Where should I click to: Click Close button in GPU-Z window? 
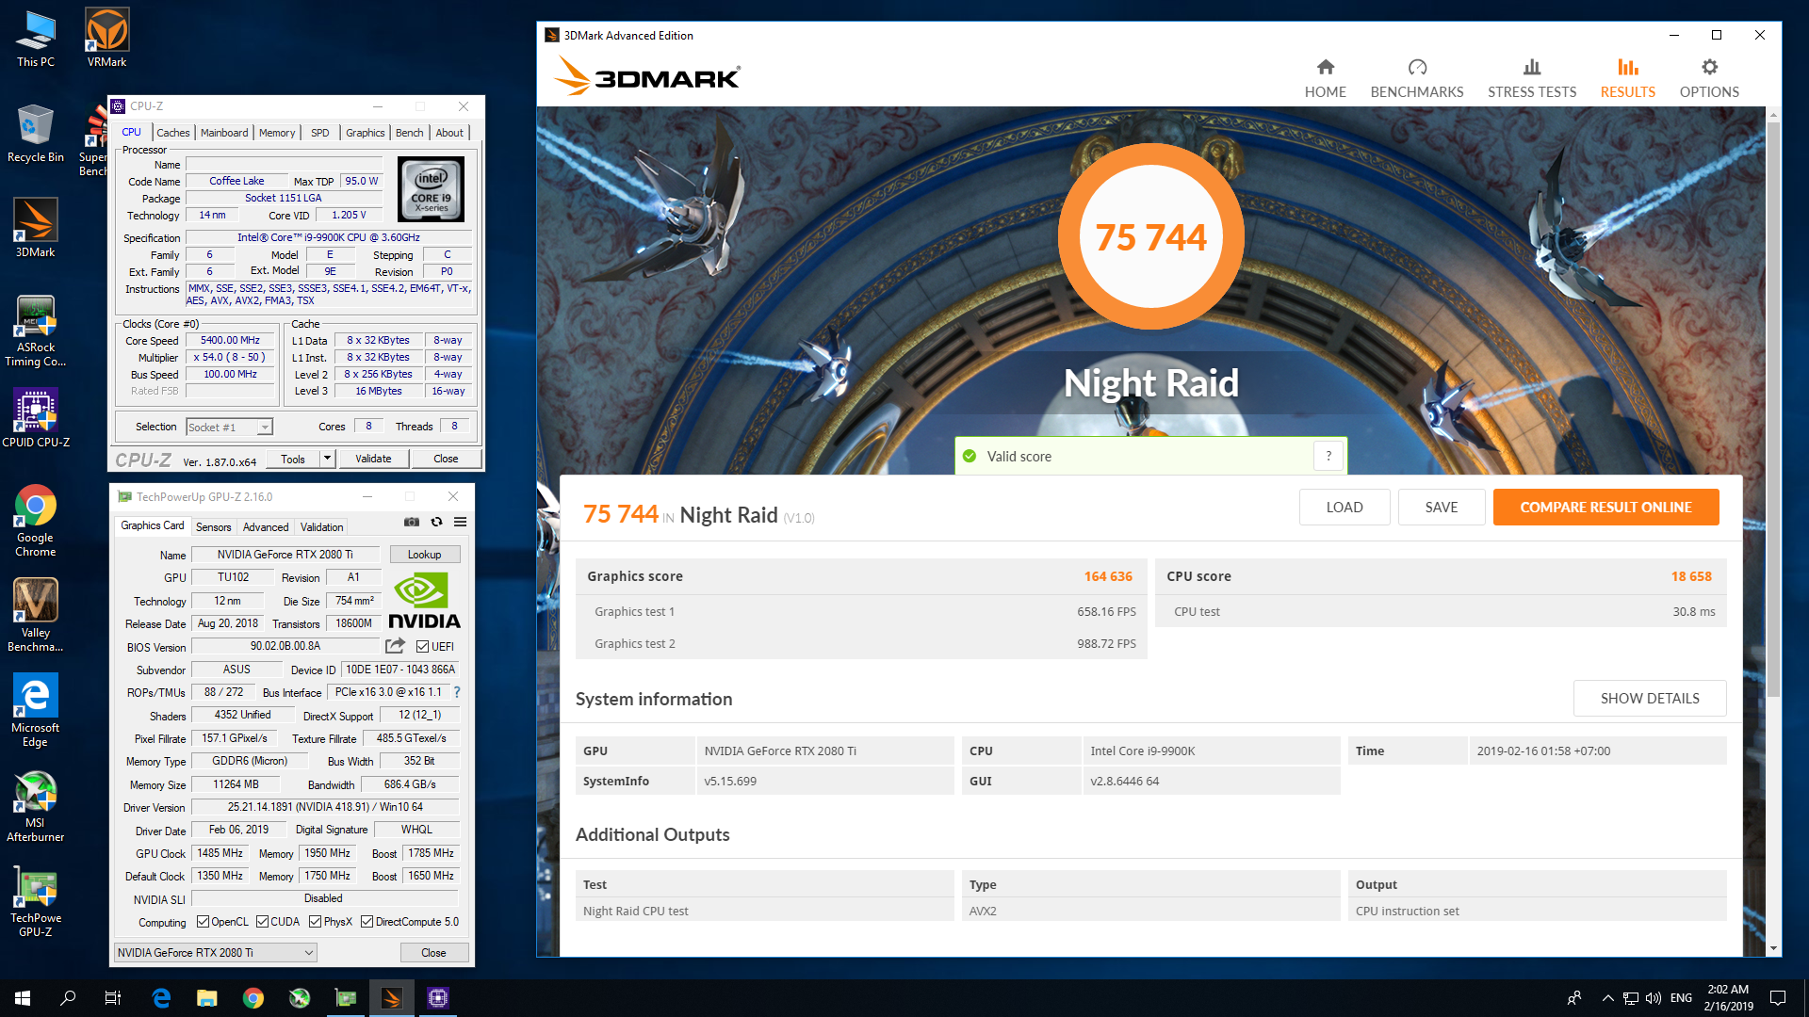[x=433, y=953]
